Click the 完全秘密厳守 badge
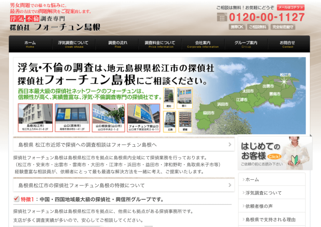This screenshot has height=227, width=321. [283, 27]
